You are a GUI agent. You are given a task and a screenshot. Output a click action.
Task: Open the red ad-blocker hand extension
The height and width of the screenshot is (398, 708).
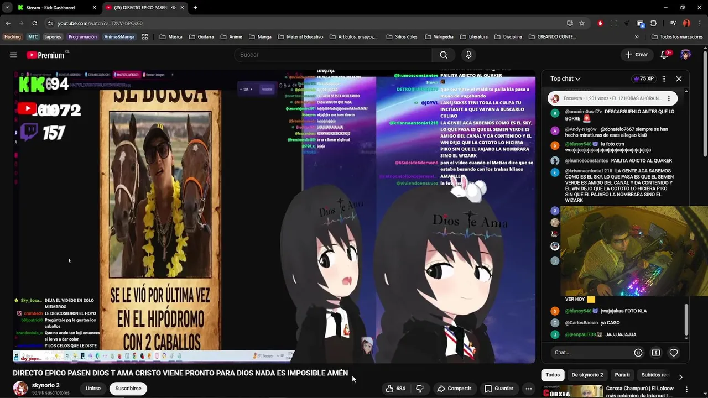600,23
